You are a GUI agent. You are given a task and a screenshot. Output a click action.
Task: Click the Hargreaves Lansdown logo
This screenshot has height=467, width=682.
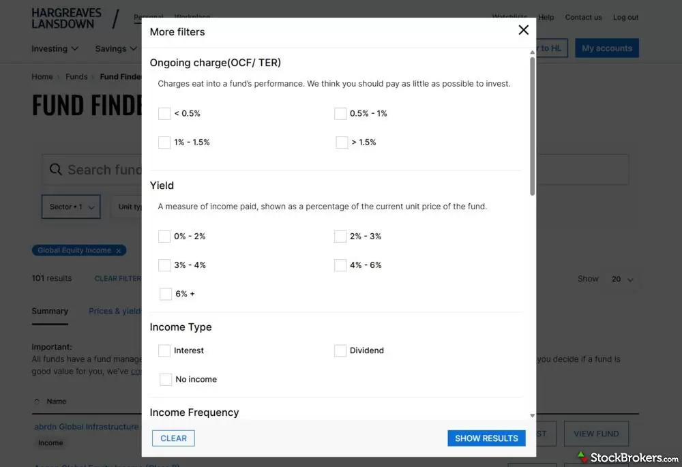point(66,18)
